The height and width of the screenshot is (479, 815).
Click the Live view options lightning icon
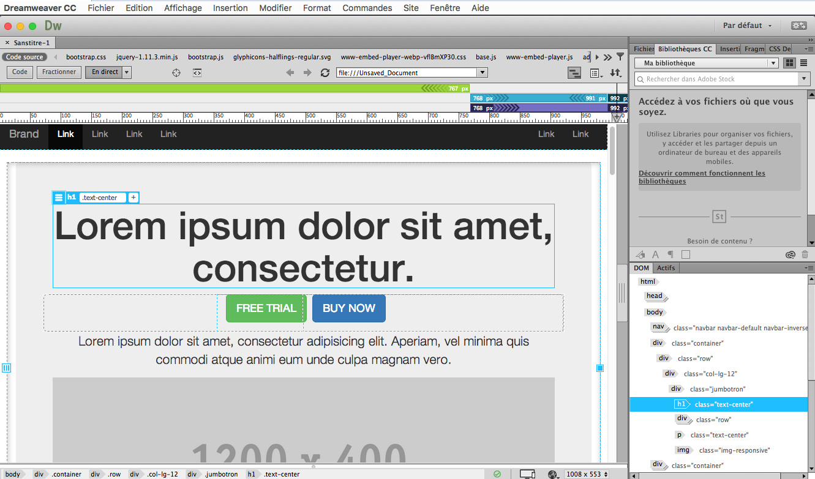tap(127, 72)
